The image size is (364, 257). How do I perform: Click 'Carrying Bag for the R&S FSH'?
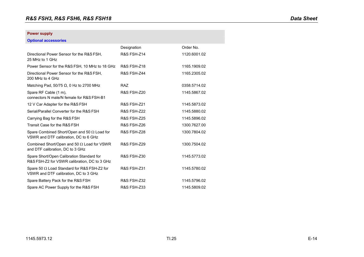[53, 118]
